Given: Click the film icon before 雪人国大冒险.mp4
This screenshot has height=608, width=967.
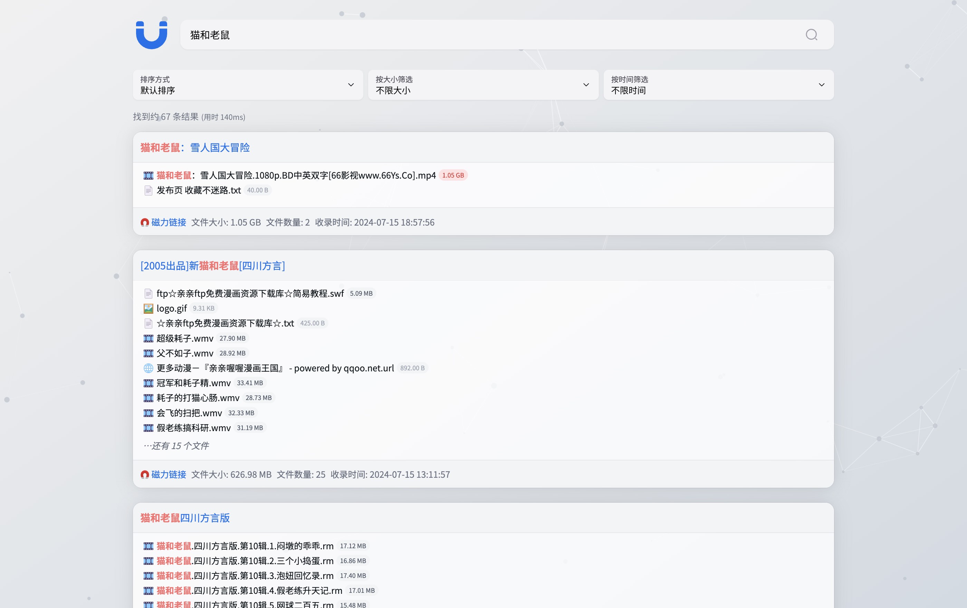Looking at the screenshot, I should coord(148,175).
